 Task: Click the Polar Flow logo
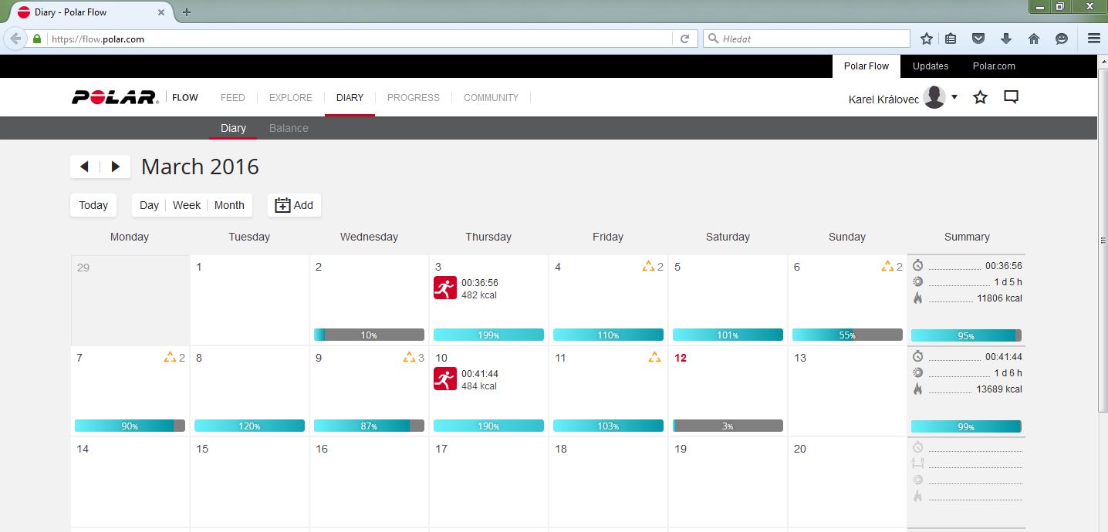pyautogui.click(x=115, y=97)
